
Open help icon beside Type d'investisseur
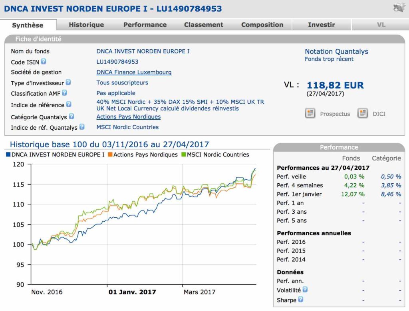tap(68, 82)
